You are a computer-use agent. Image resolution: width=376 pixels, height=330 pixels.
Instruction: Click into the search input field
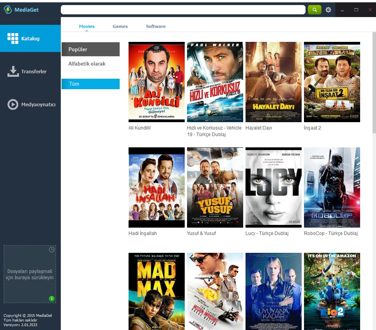click(183, 10)
